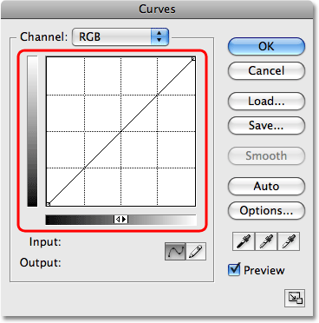Select the white point eyedropper
Viewport: 319px width, 323px height.
click(289, 241)
